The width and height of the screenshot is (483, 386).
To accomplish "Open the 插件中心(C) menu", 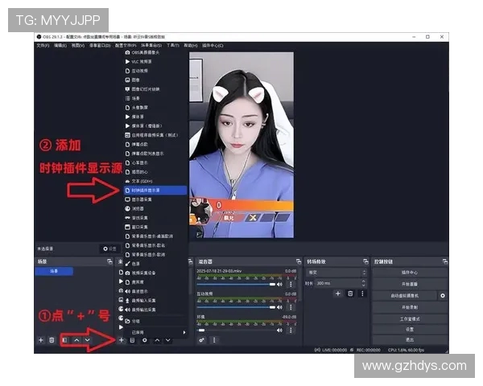I will [213, 46].
